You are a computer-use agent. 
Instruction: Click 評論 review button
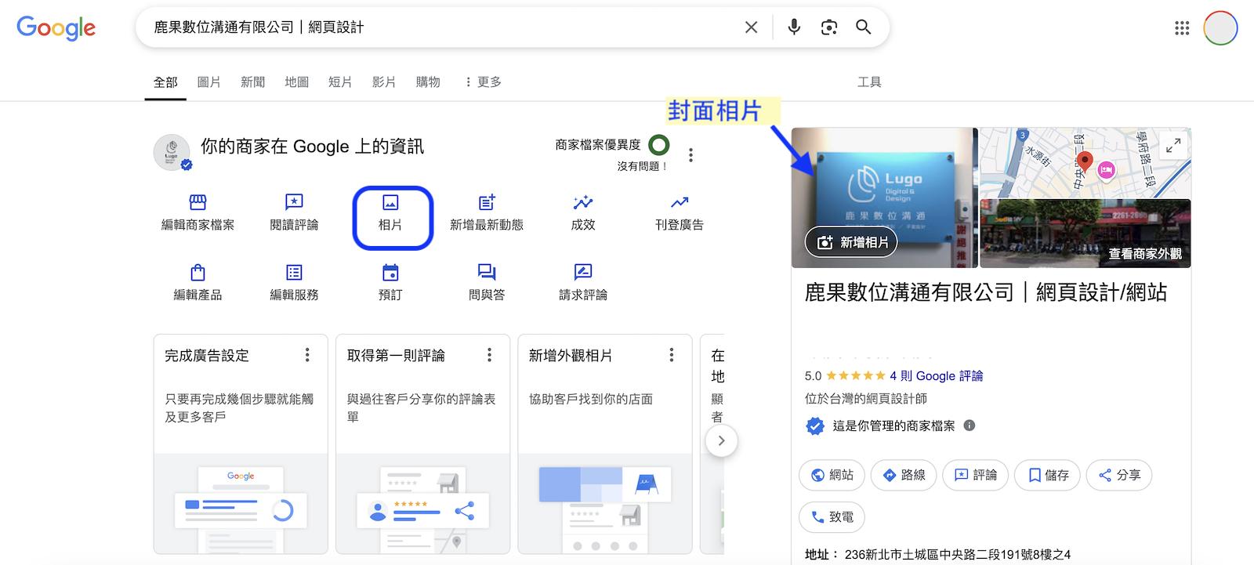click(975, 475)
